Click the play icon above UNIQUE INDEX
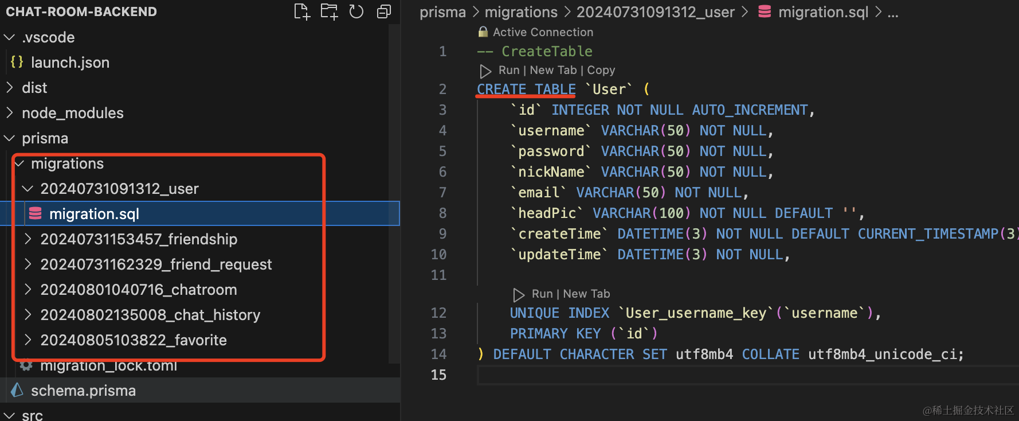The width and height of the screenshot is (1019, 421). pyautogui.click(x=519, y=294)
